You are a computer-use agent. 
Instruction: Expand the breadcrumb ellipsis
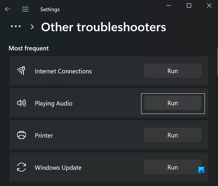coord(16,27)
